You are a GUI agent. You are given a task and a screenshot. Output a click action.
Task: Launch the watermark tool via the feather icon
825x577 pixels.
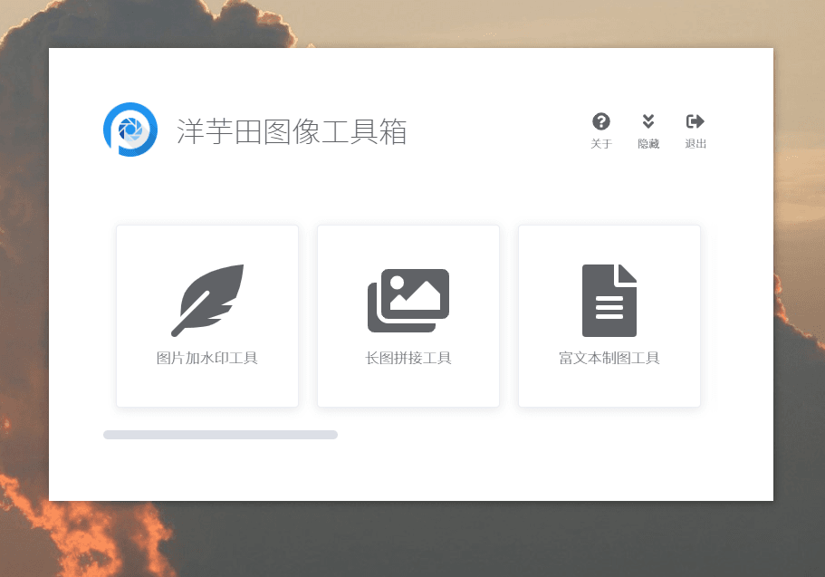click(x=207, y=300)
